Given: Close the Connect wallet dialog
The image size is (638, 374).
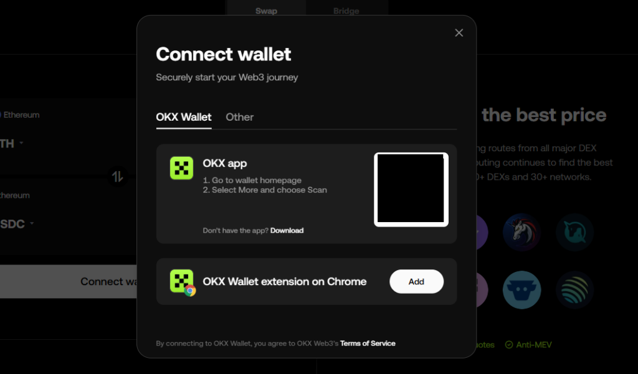Looking at the screenshot, I should tap(459, 33).
